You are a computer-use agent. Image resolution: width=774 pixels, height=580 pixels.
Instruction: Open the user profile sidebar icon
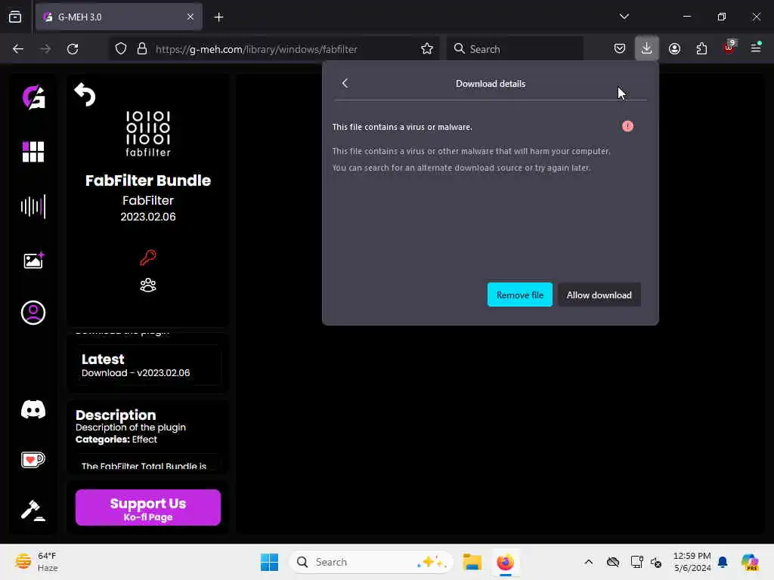pyautogui.click(x=33, y=313)
